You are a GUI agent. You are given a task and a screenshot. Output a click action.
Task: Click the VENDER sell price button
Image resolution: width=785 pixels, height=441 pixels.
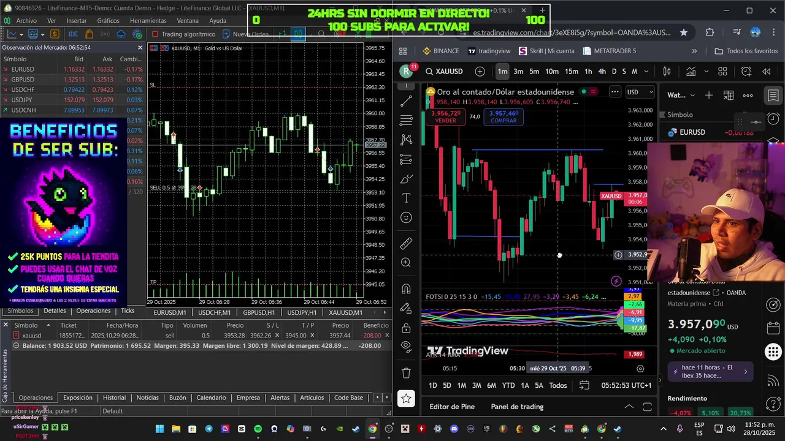446,116
